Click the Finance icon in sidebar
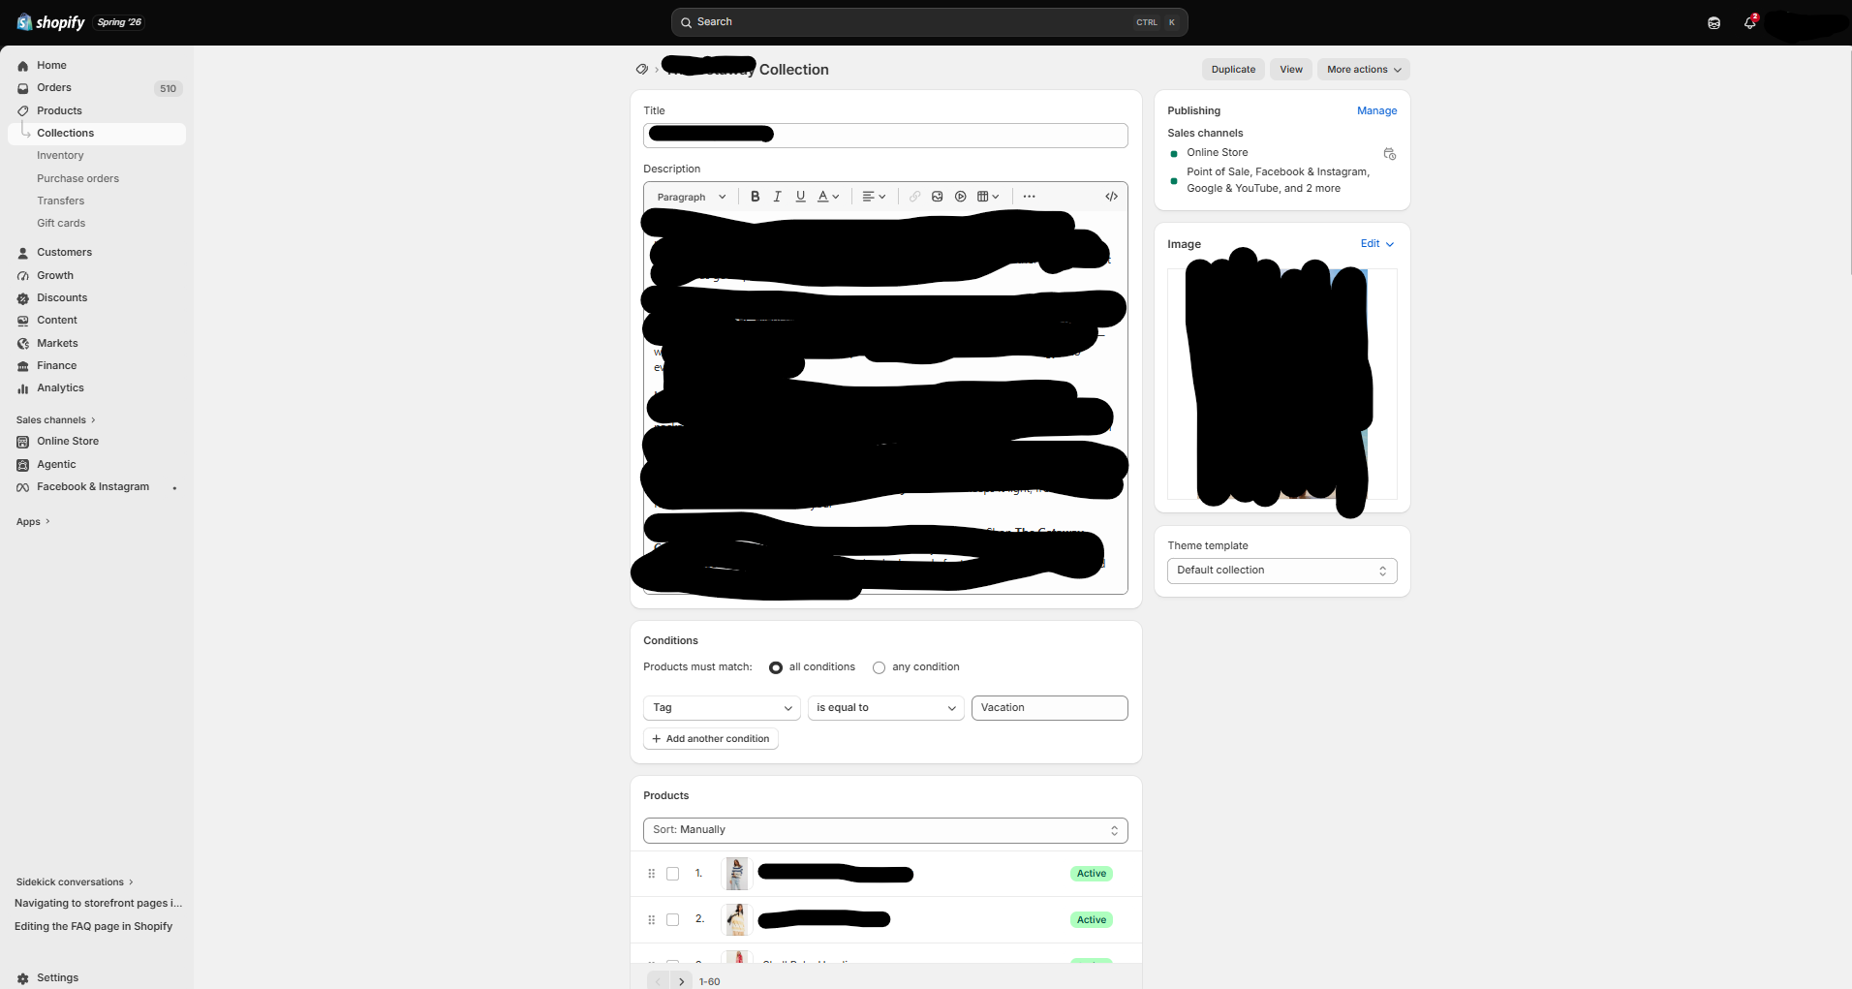Viewport: 1852px width, 989px height. pyautogui.click(x=23, y=366)
